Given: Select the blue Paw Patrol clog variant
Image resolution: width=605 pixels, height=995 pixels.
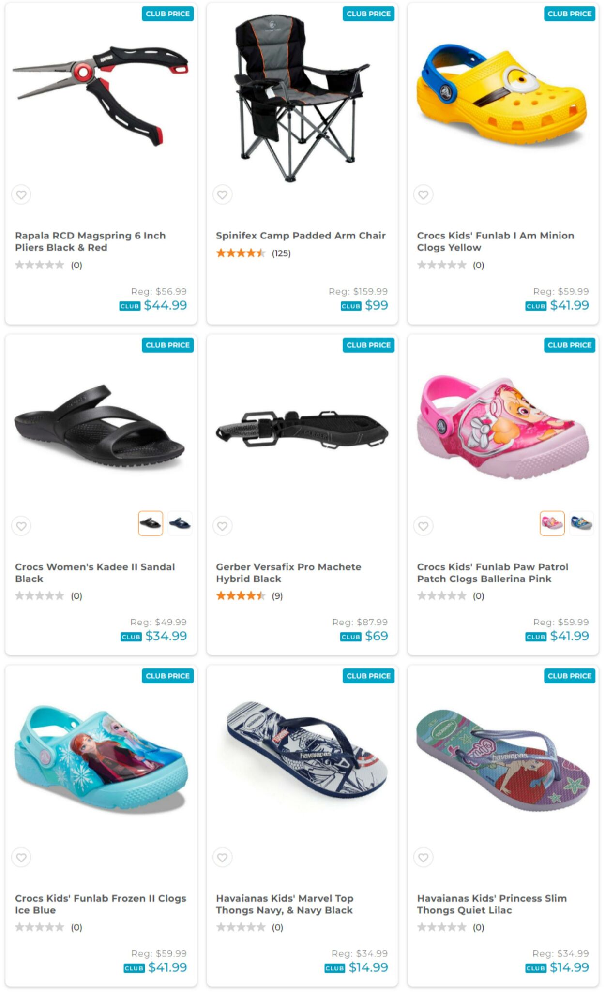Looking at the screenshot, I should pos(581,523).
